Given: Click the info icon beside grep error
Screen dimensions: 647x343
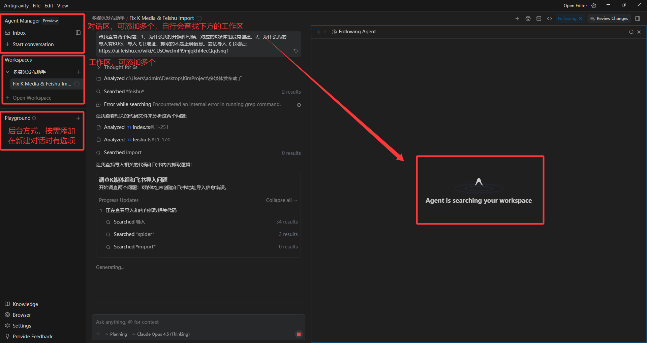Looking at the screenshot, I should tap(299, 105).
